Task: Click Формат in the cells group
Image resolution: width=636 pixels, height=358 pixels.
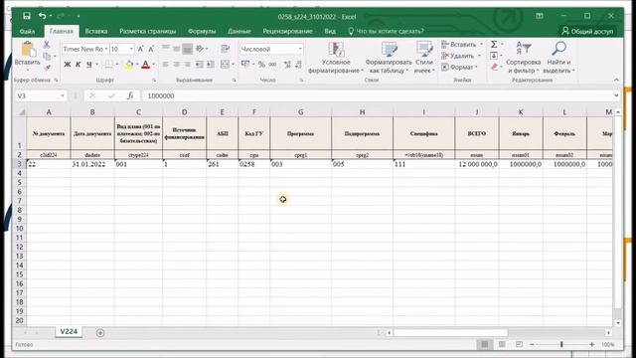Action: coord(459,67)
